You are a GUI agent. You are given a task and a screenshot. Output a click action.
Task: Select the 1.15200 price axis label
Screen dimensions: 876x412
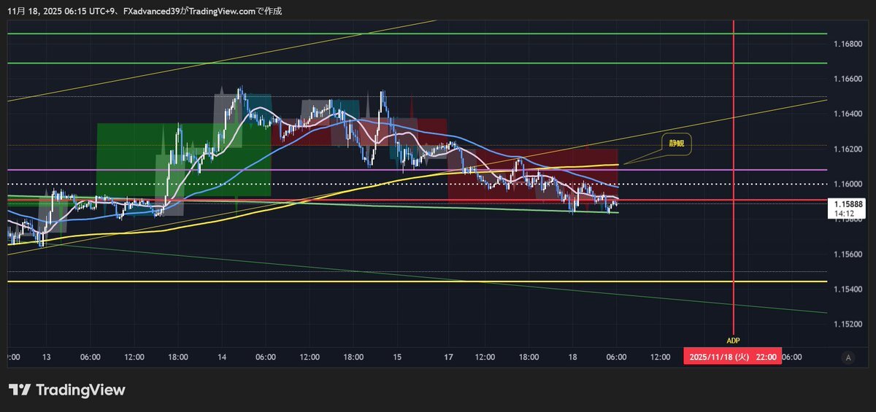(848, 324)
